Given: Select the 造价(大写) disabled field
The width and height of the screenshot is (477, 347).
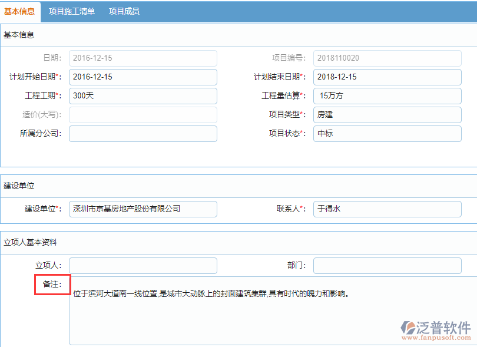Looking at the screenshot, I should [142, 114].
